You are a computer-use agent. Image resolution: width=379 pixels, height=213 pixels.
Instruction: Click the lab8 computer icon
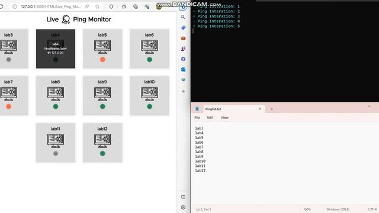tap(56, 94)
